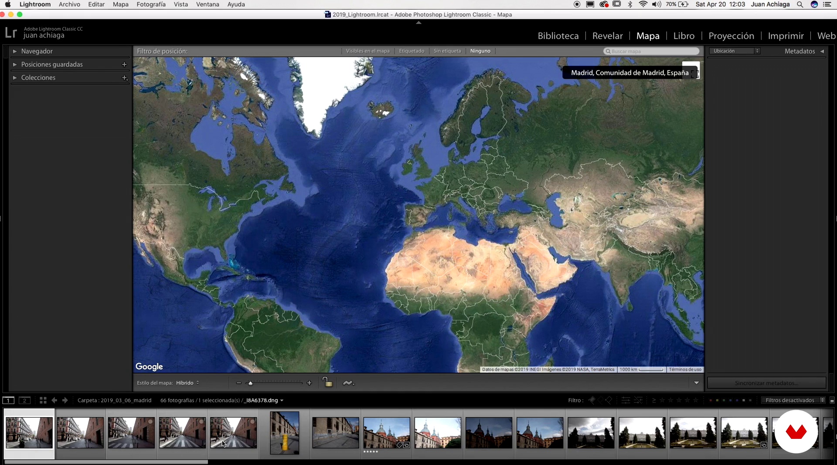Image resolution: width=837 pixels, height=465 pixels.
Task: Open the macOS Notification Center icon
Action: pos(827,4)
